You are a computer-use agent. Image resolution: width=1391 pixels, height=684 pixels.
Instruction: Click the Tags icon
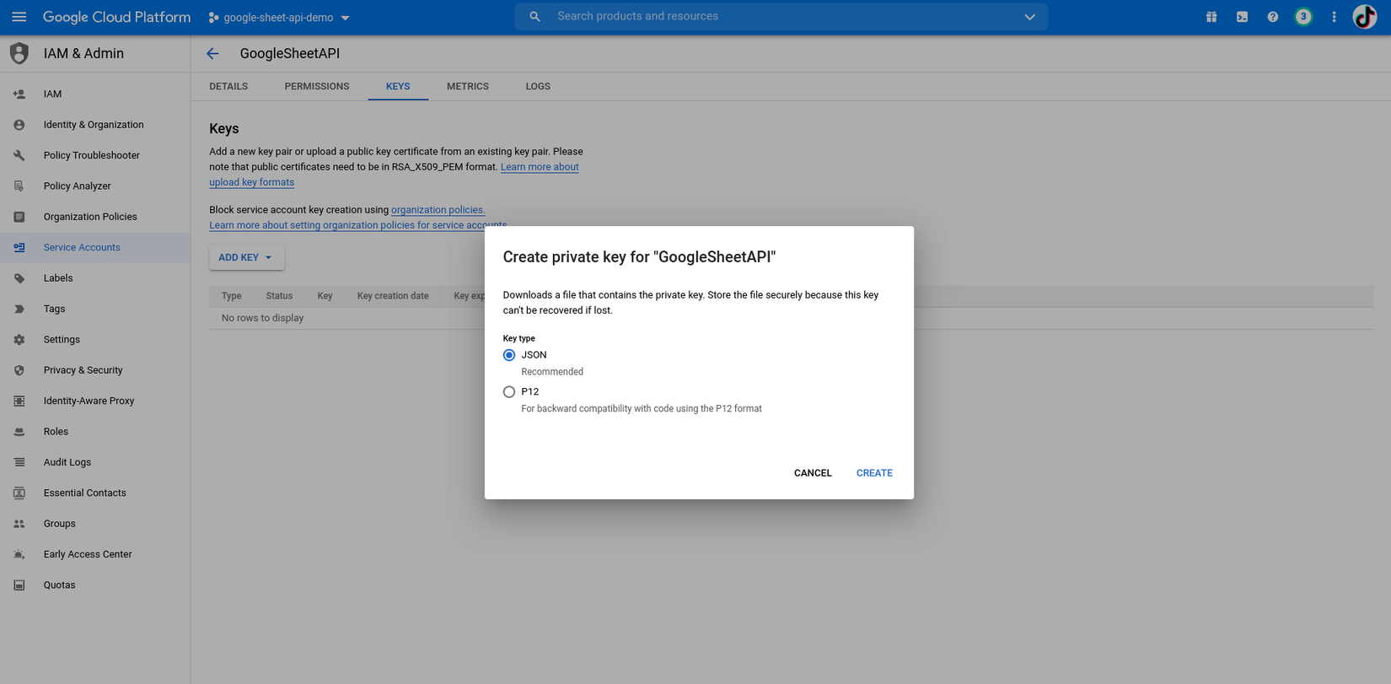point(19,309)
